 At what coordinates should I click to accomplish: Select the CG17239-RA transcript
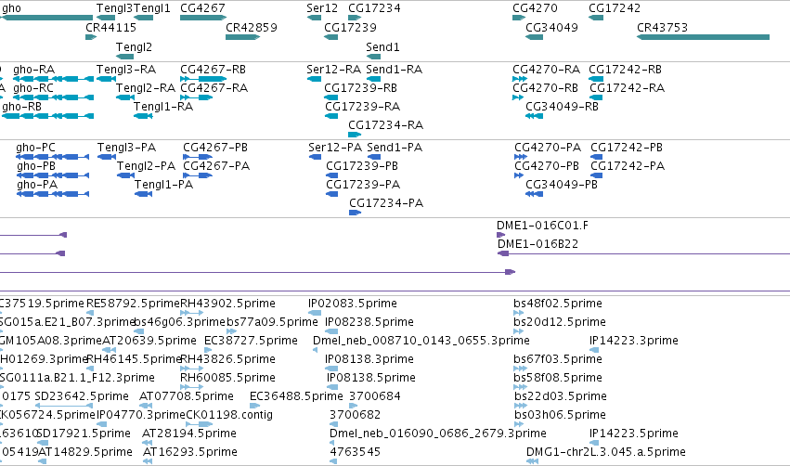(x=331, y=116)
